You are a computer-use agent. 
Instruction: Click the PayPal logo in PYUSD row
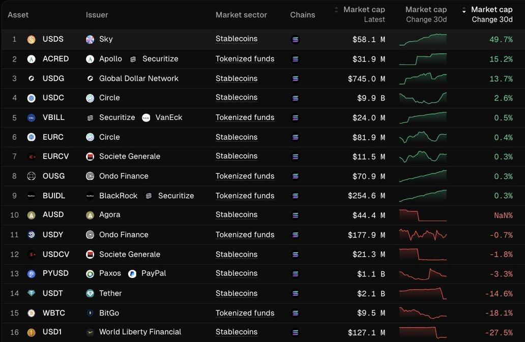(x=132, y=274)
